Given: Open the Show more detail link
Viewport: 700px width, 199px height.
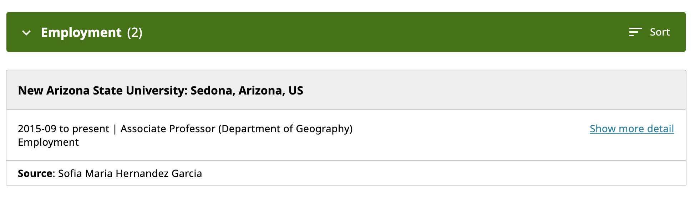Looking at the screenshot, I should (631, 129).
